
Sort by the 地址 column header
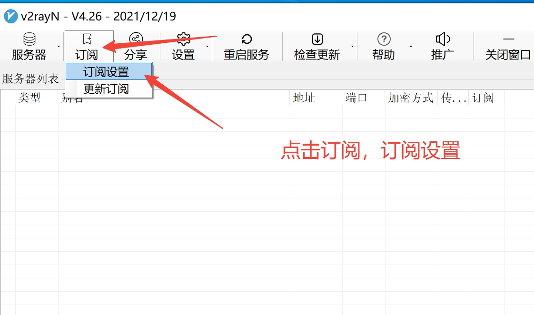(x=316, y=98)
